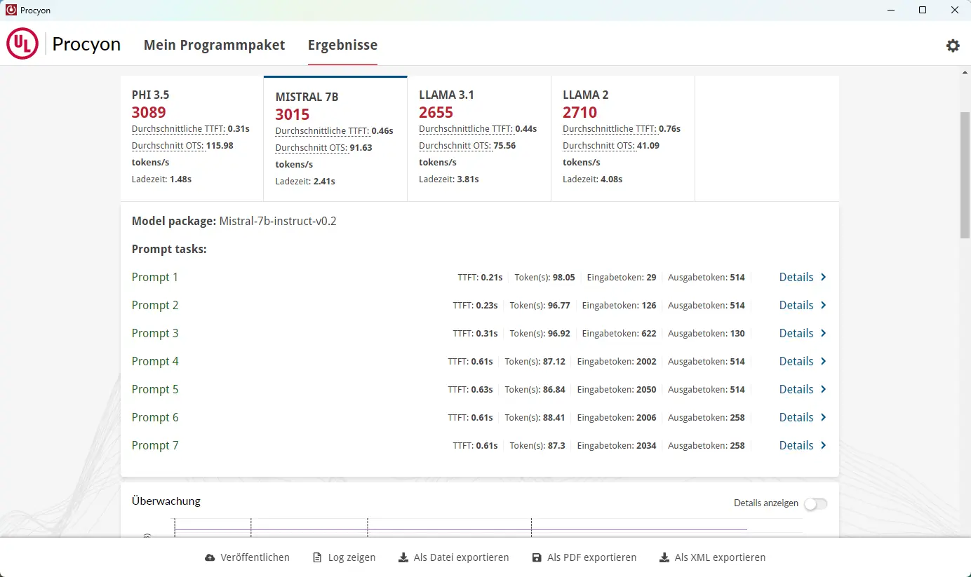Select the PHI 3.5 results tab
Viewport: 971px width, 577px height.
tap(192, 138)
